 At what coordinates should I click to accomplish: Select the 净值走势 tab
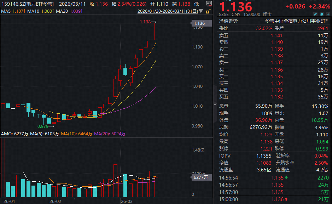pos(228,21)
